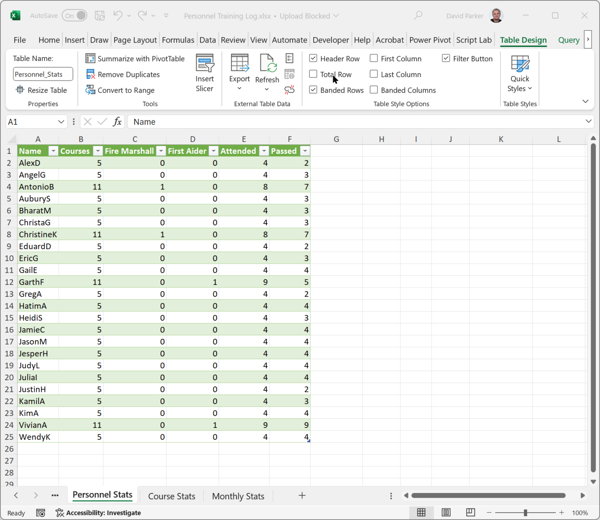600x520 pixels.
Task: Expand the Name Box dropdown
Action: (x=61, y=122)
